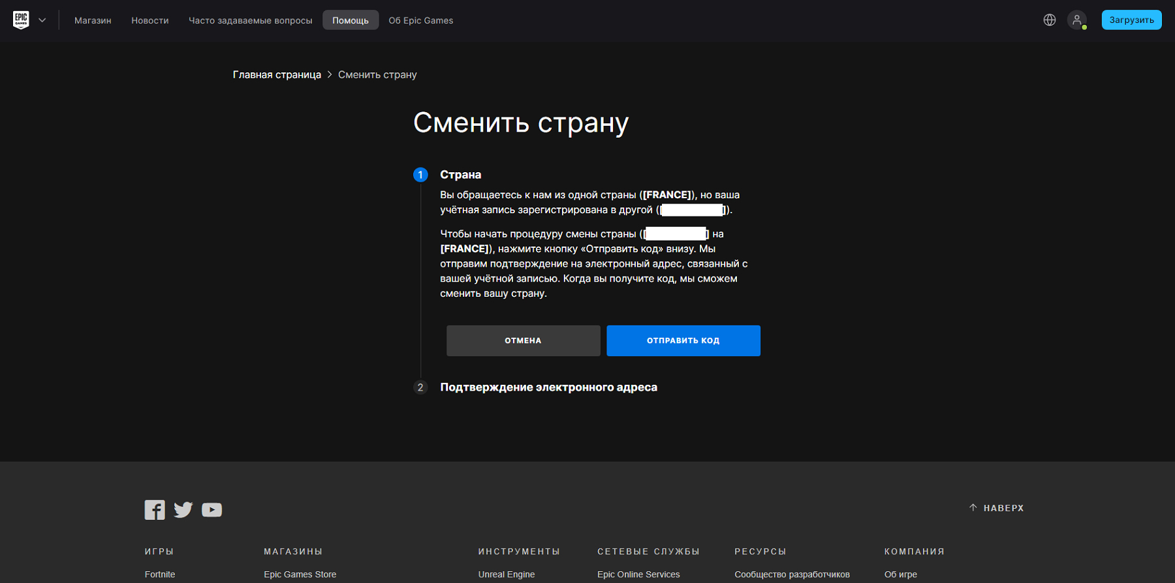This screenshot has height=583, width=1175.
Task: Click Сменить страну breadcrumb text
Action: [x=377, y=75]
